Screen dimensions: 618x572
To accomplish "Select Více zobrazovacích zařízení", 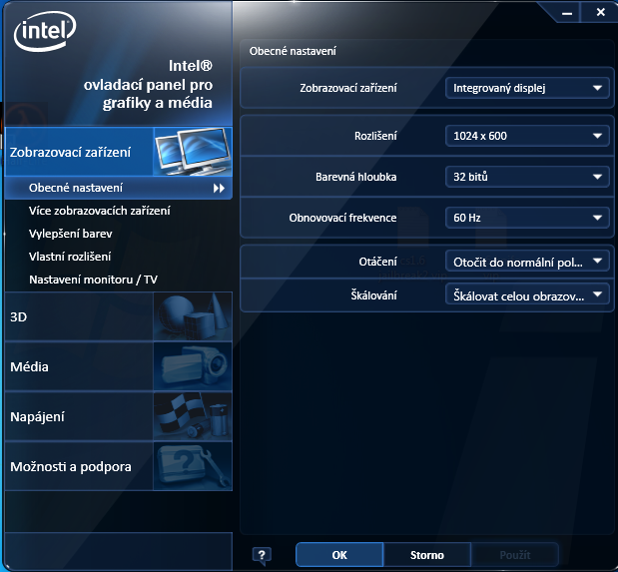I will point(99,211).
